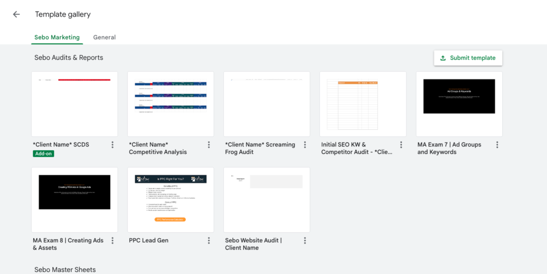Image resolution: width=547 pixels, height=274 pixels.
Task: Open more options for MA Exam 7 template
Action: pyautogui.click(x=497, y=145)
